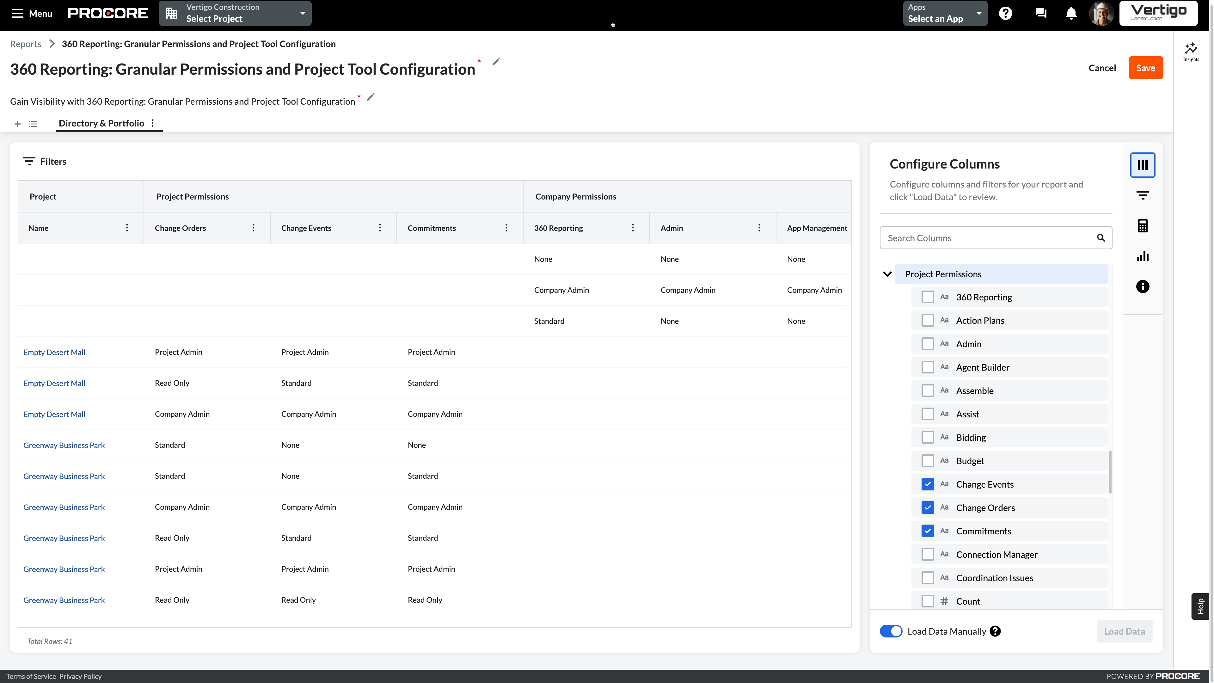
Task: Open the Empty Desert Mall project link
Action: (54, 352)
